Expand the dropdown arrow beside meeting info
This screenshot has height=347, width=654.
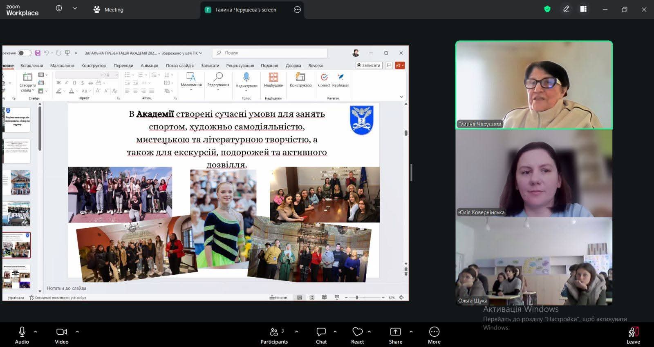point(75,9)
